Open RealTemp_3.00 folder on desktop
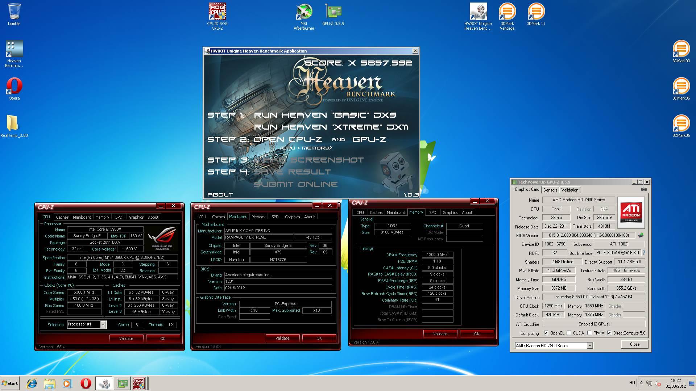The width and height of the screenshot is (696, 391). pos(14,126)
